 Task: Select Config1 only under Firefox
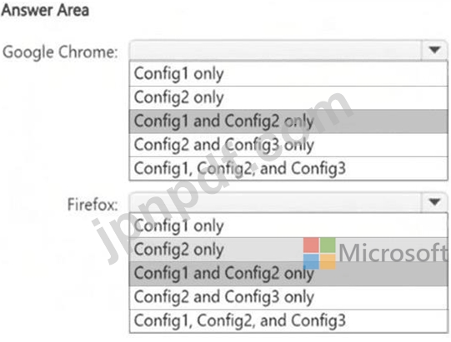pyautogui.click(x=288, y=226)
